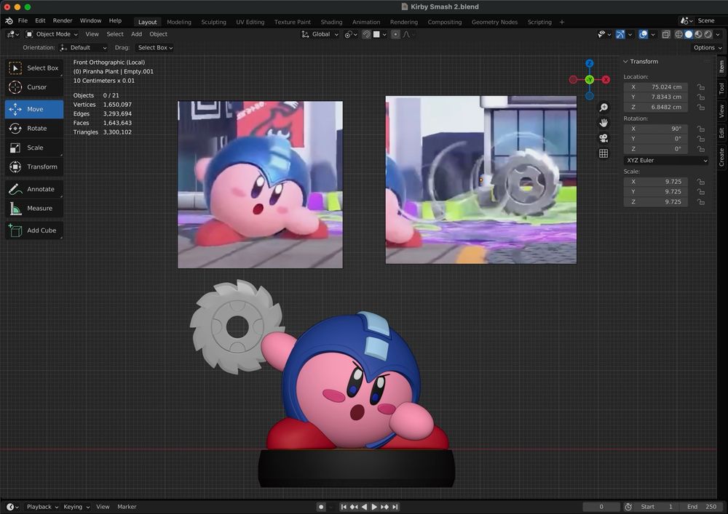The image size is (728, 514).
Task: Select the Add Cube tool
Action: click(34, 230)
